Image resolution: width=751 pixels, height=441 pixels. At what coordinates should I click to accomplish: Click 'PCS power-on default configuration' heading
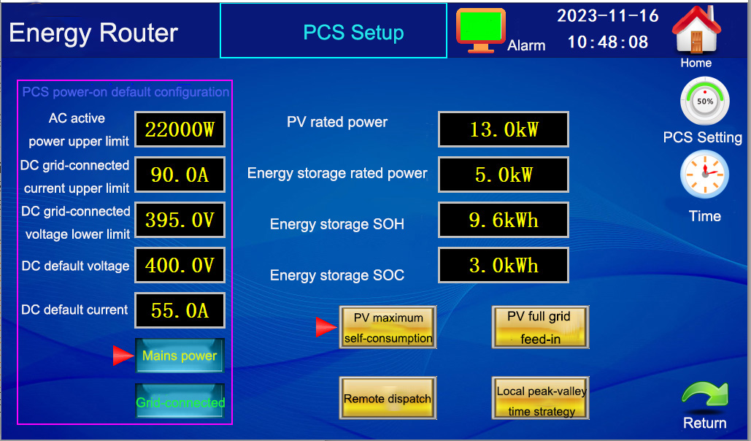pyautogui.click(x=126, y=92)
